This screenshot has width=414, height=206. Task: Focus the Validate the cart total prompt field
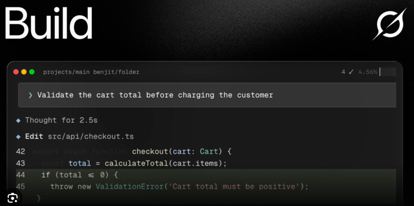pos(207,95)
